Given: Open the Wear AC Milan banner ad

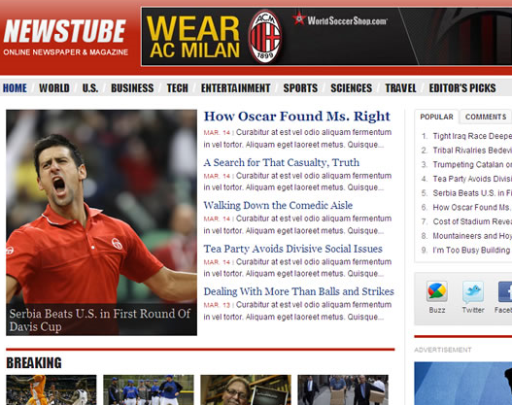Looking at the screenshot, I should [326, 37].
